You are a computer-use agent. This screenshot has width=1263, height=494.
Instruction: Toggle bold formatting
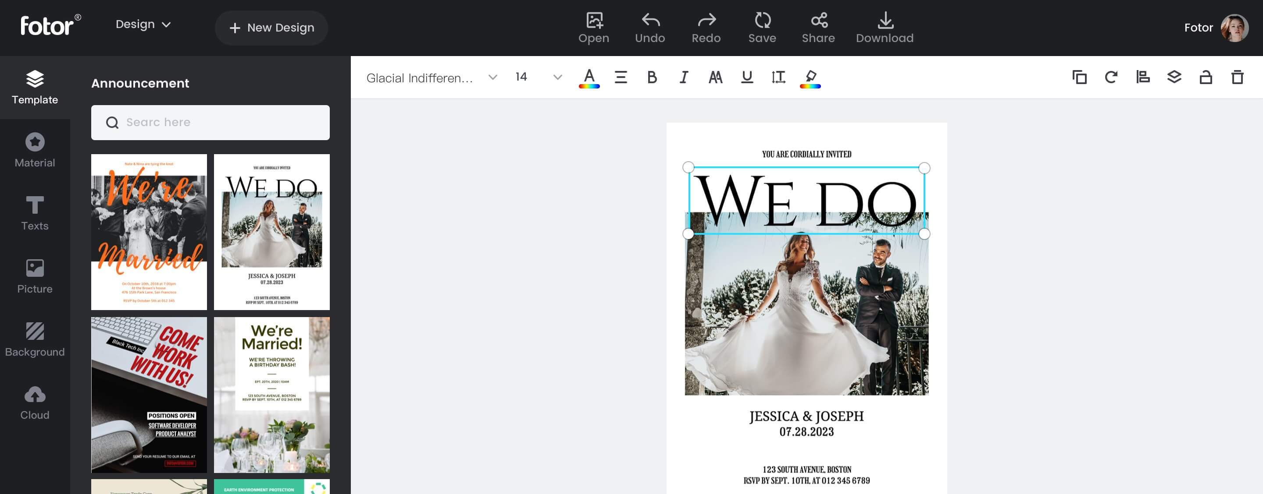pyautogui.click(x=652, y=77)
